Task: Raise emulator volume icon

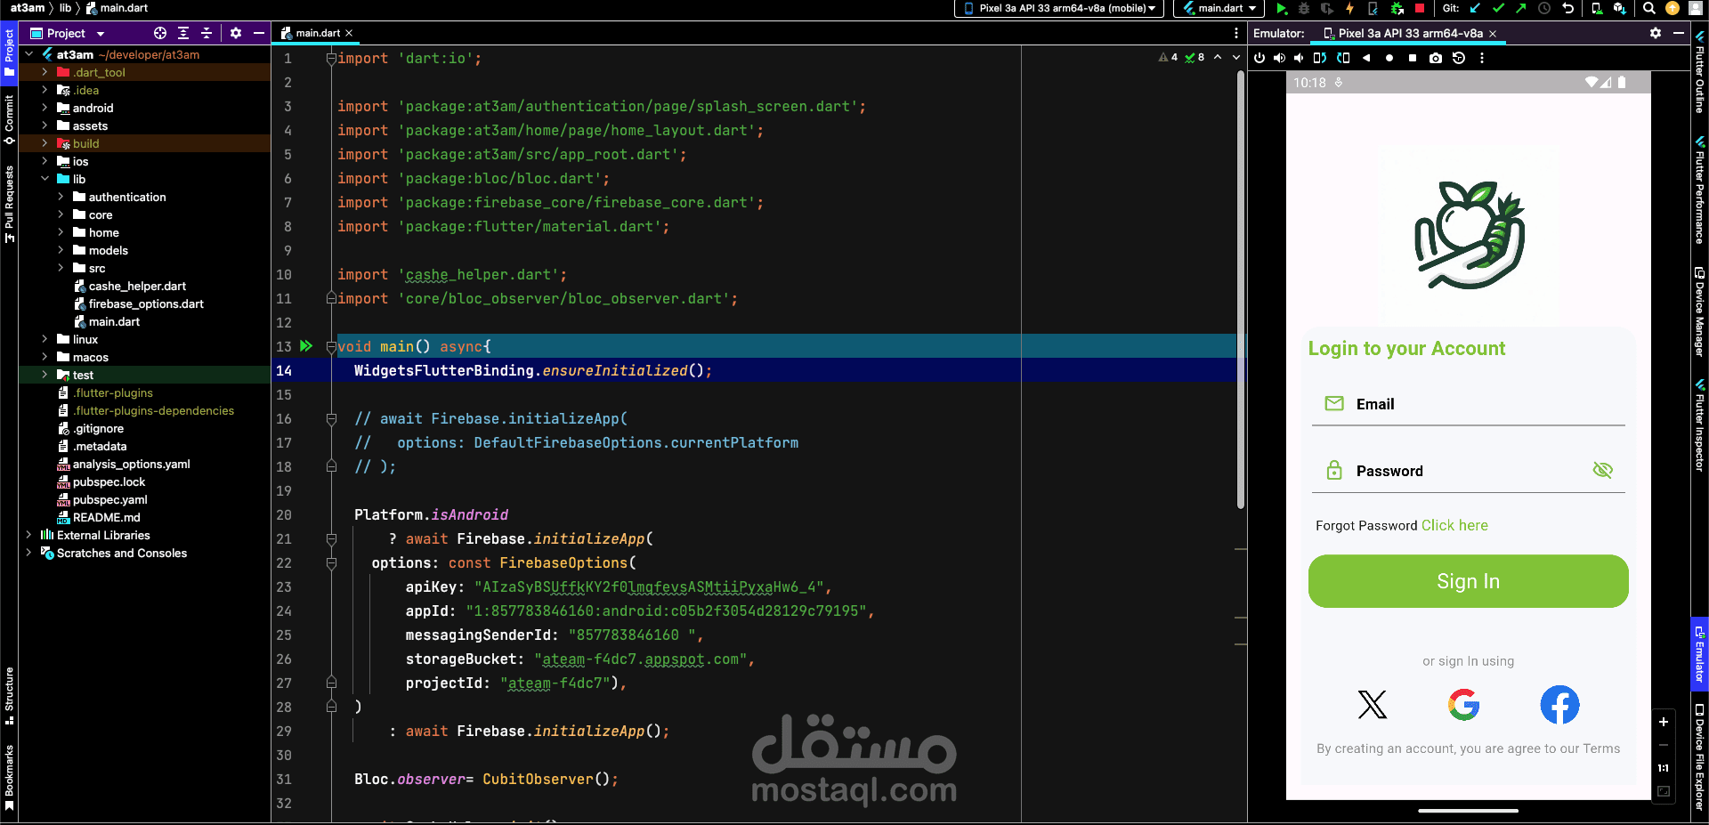Action: (1279, 58)
